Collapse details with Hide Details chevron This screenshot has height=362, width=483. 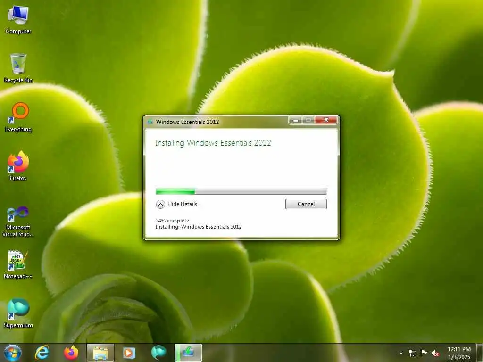[160, 204]
